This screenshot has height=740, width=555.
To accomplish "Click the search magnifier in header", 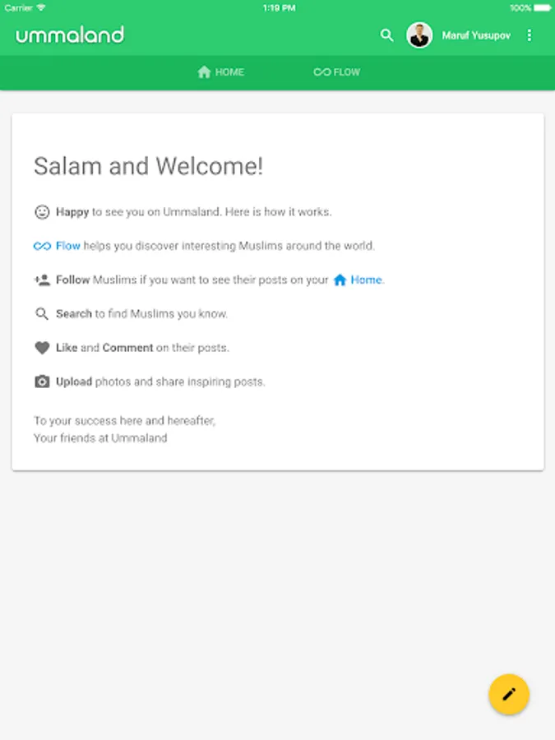I will click(x=386, y=35).
